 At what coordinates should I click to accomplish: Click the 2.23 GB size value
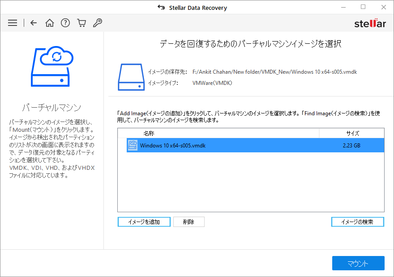point(351,145)
